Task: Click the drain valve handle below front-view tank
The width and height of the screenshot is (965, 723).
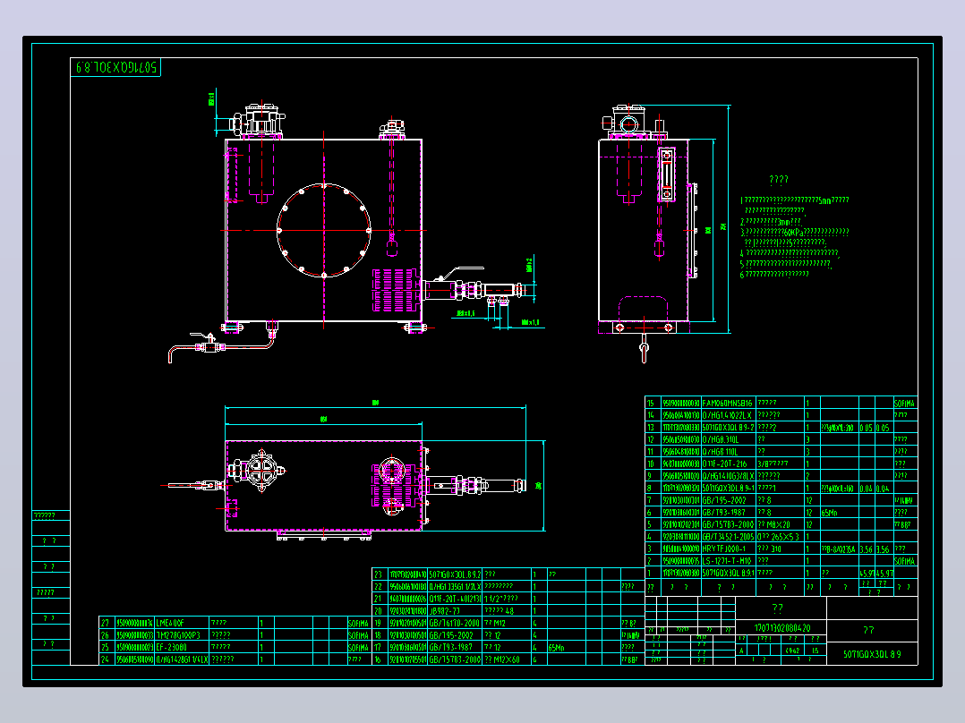Action: tap(202, 336)
